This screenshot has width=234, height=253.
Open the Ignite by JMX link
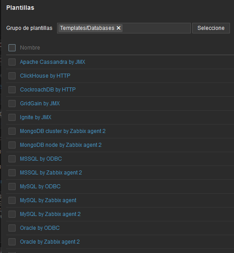[36, 117]
